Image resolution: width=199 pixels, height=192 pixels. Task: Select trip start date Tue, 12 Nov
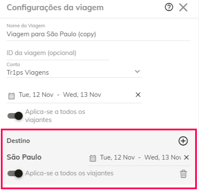coord(36,95)
